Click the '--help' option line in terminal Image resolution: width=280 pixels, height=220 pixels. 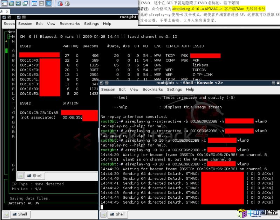click(x=168, y=107)
